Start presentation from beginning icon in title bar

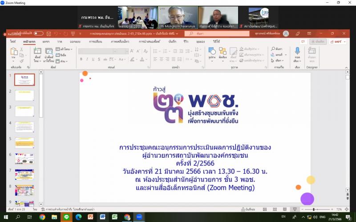73,34
